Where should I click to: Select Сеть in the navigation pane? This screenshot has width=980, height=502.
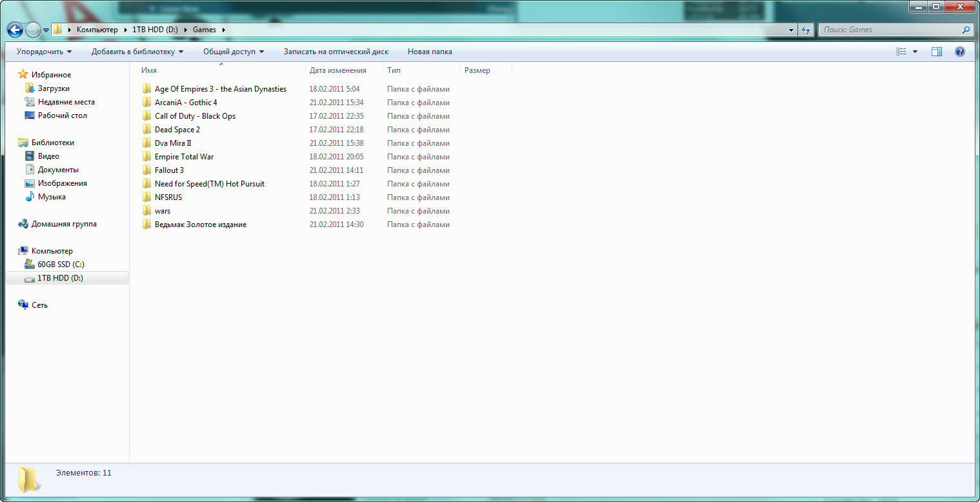pos(39,305)
